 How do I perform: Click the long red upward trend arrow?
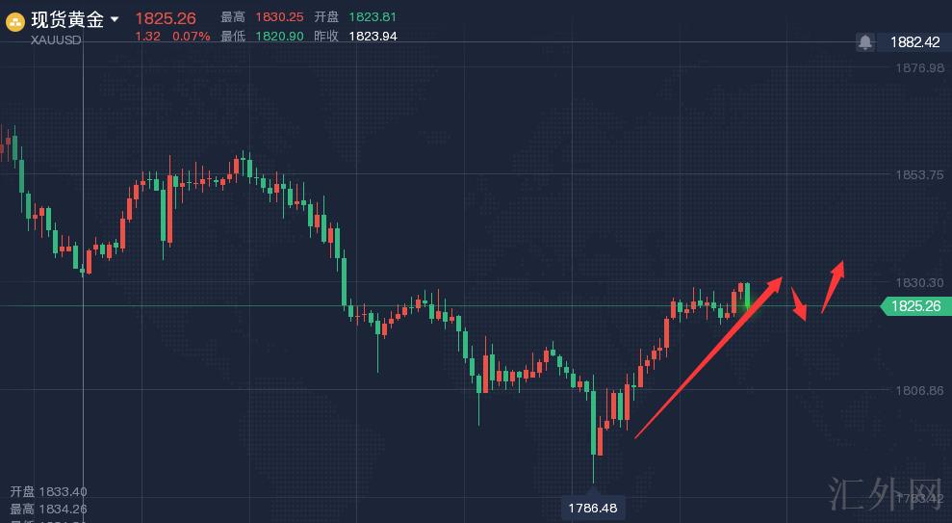(x=708, y=358)
